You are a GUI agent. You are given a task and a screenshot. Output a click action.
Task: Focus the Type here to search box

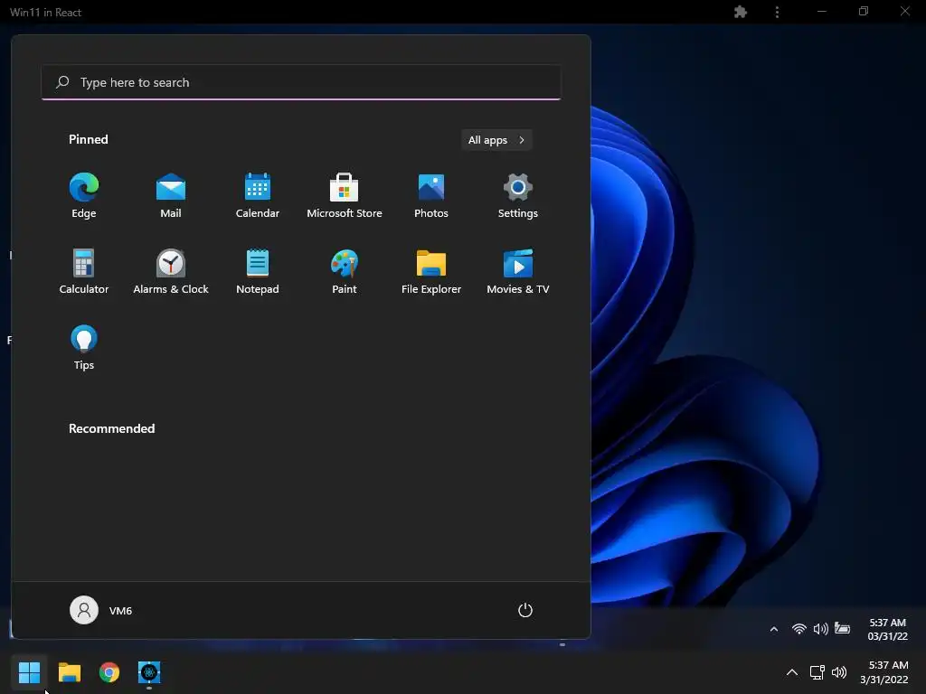(301, 82)
